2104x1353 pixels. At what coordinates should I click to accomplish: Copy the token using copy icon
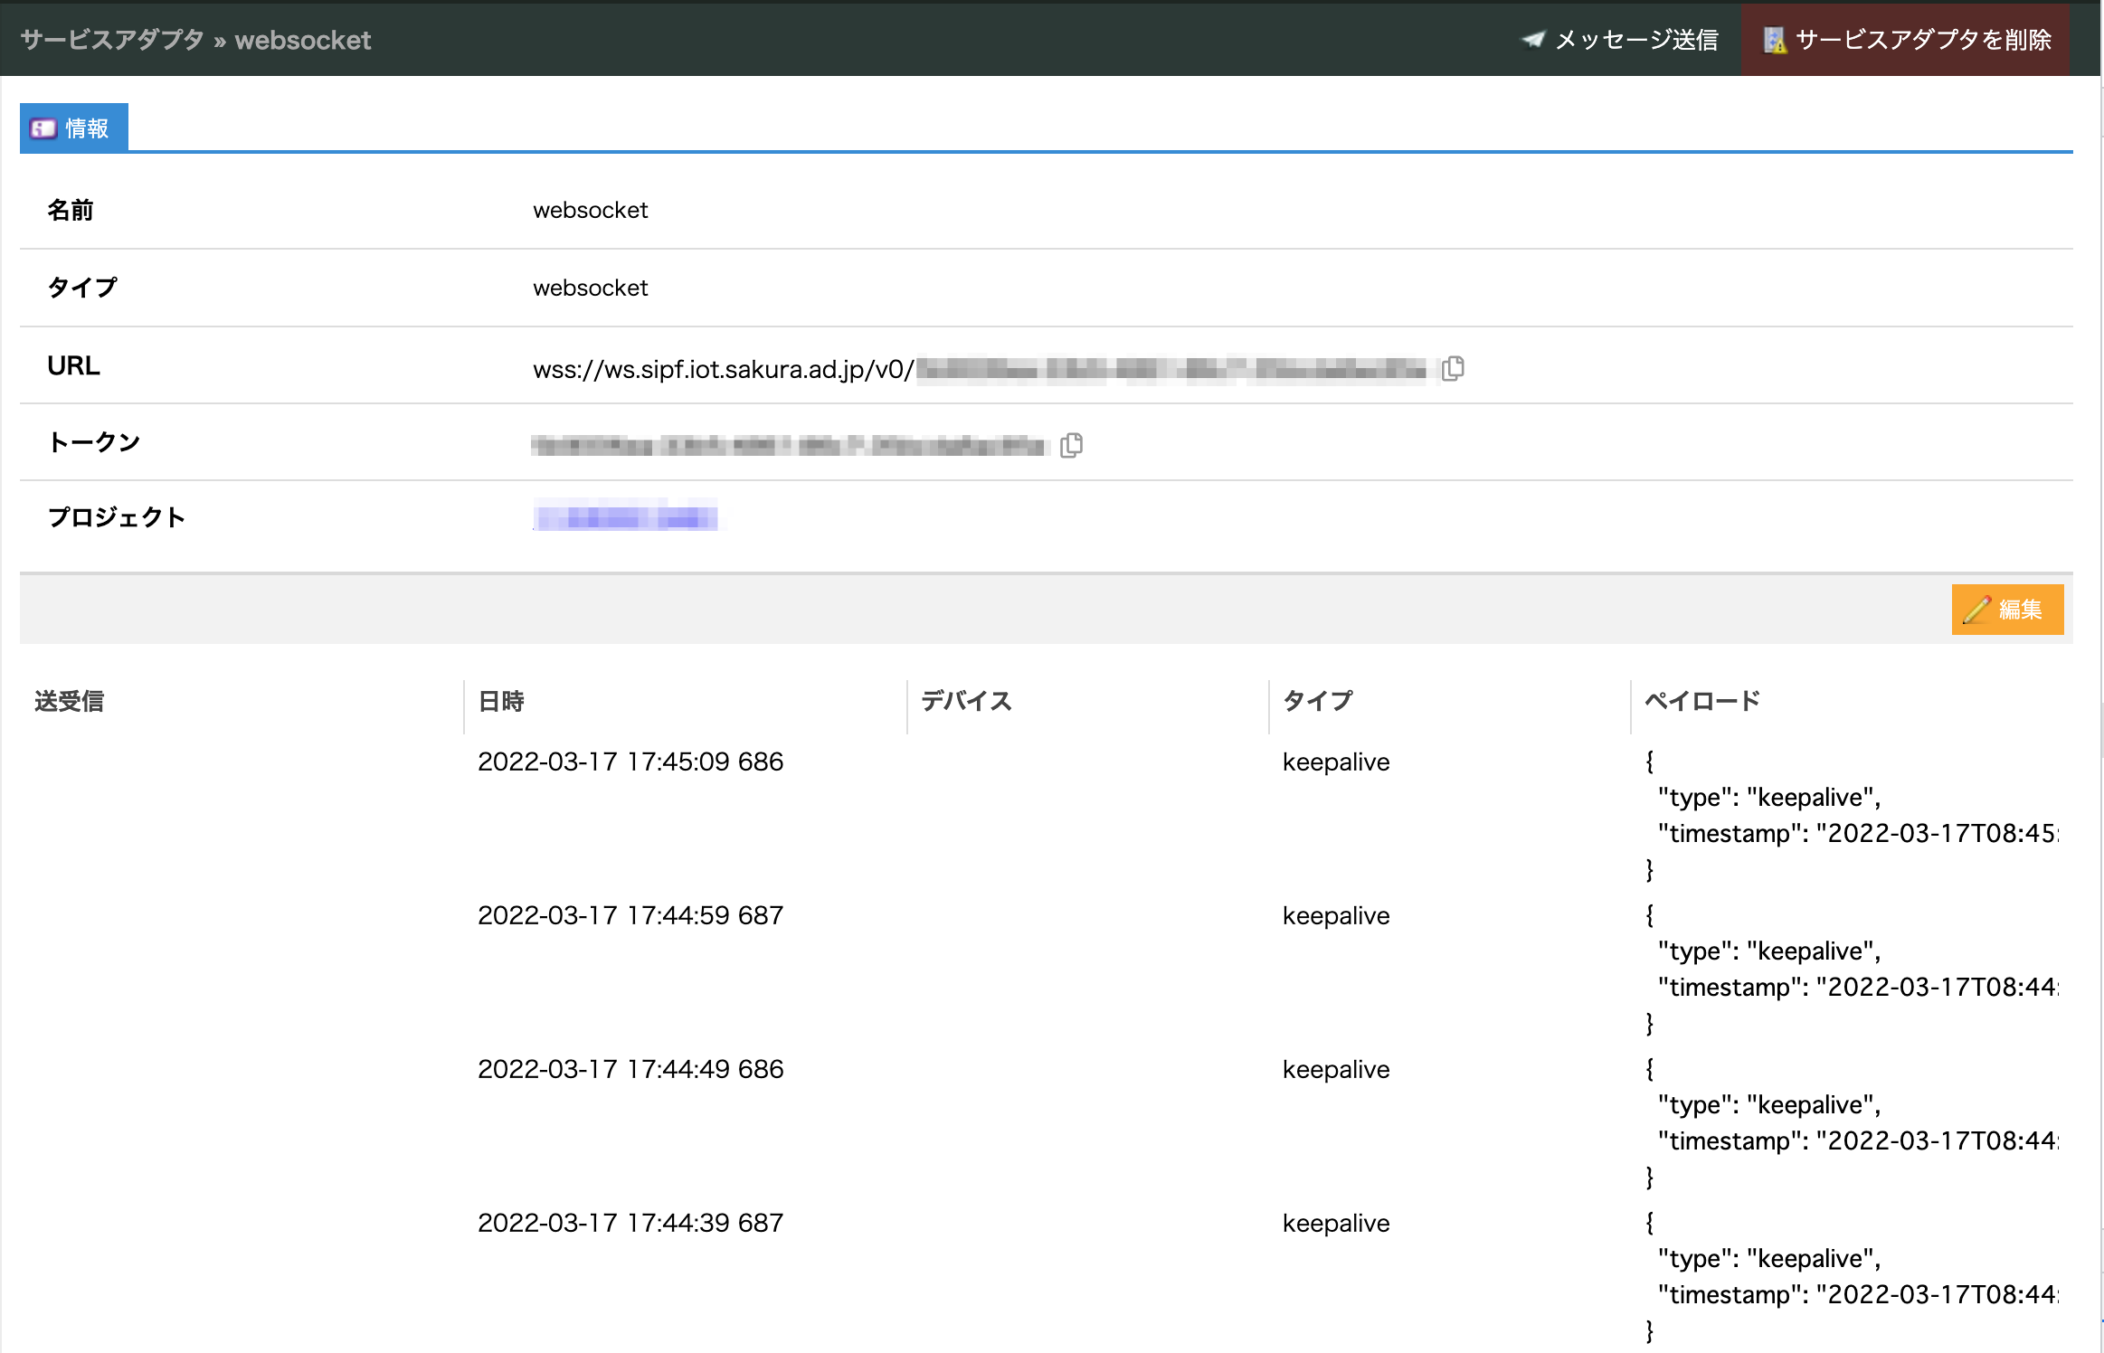tap(1071, 445)
